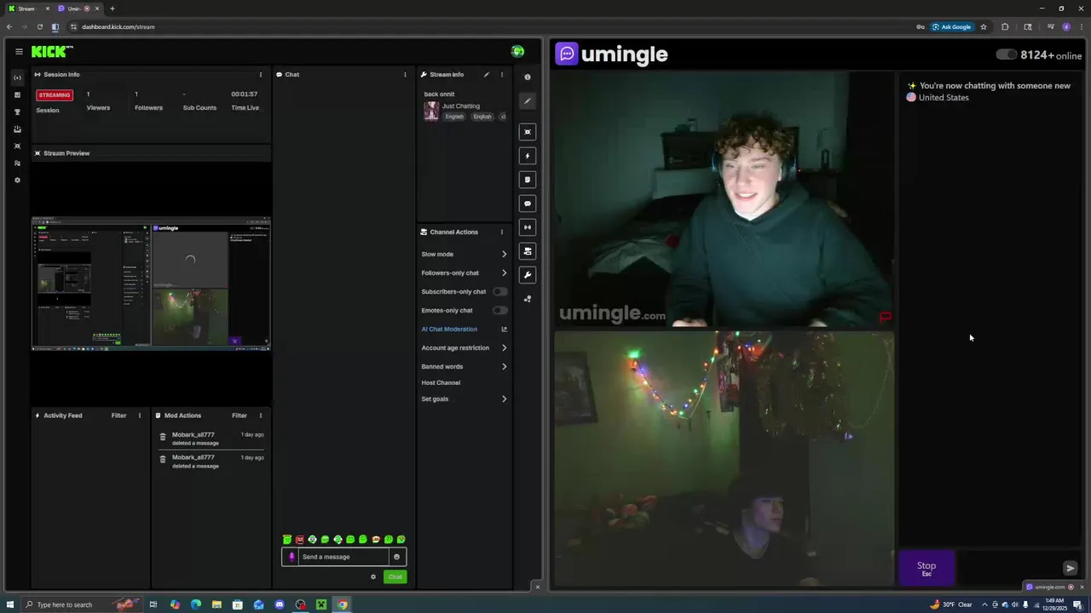Click the Umingle message input box
The image size is (1091, 613).
[x=1008, y=568]
